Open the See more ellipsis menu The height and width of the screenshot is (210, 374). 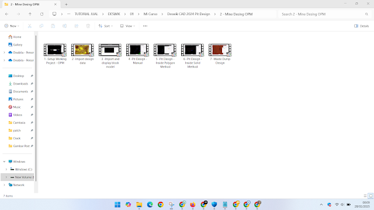tap(145, 26)
